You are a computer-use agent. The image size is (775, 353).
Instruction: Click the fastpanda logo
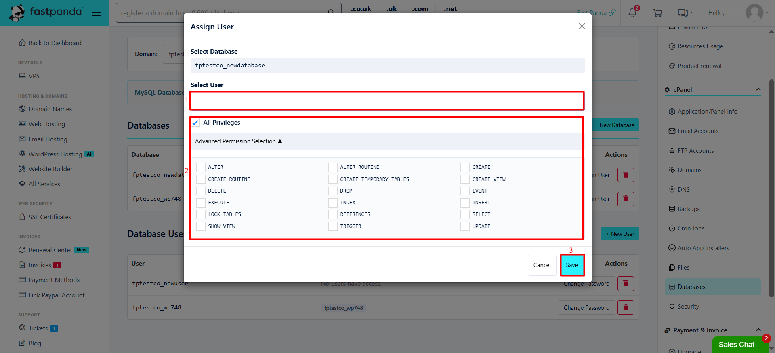coord(46,12)
